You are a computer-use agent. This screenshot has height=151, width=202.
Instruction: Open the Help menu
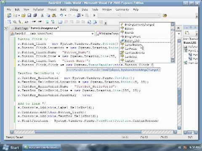(136, 9)
